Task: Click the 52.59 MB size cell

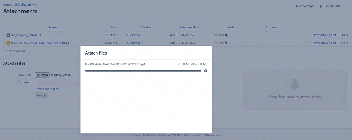Action: [111, 35]
